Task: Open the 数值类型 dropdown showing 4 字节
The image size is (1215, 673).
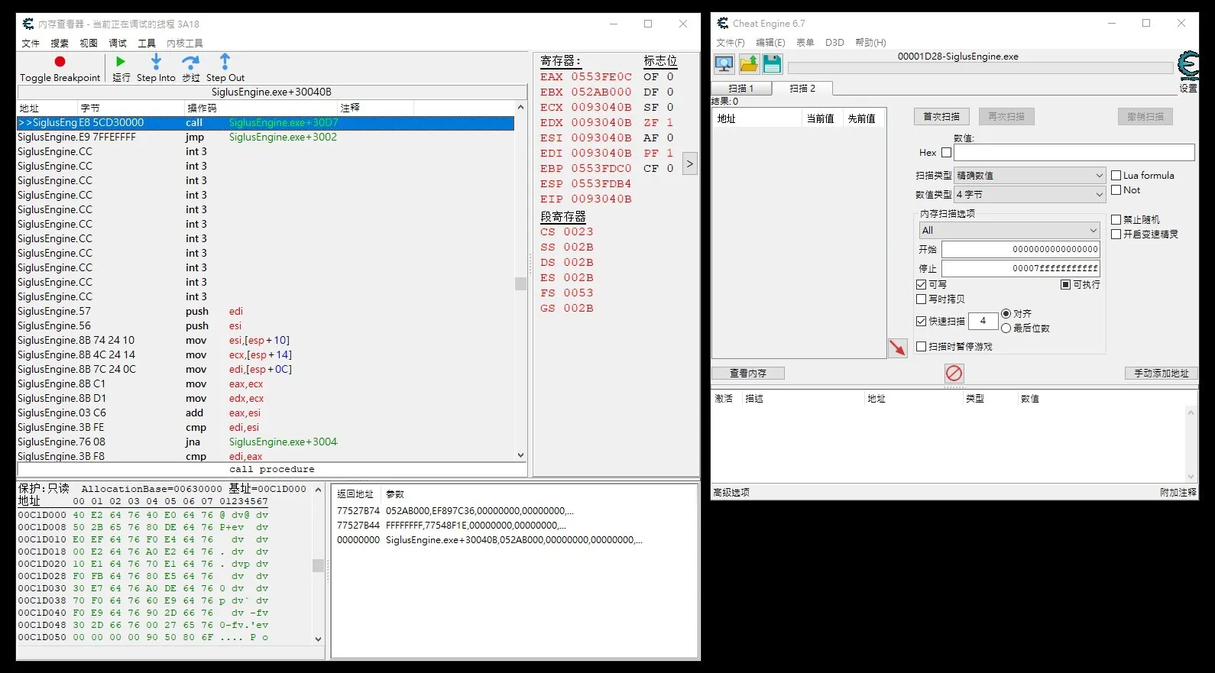Action: [1029, 195]
